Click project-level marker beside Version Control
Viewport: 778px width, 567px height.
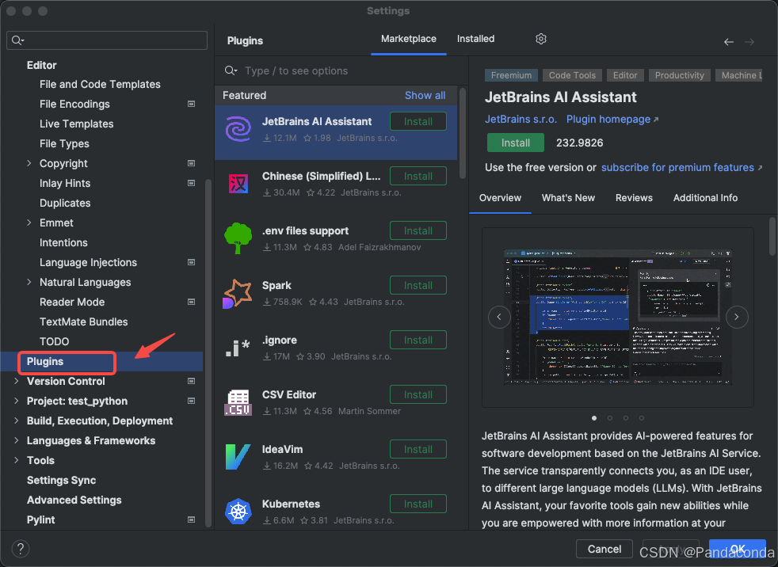pos(191,381)
